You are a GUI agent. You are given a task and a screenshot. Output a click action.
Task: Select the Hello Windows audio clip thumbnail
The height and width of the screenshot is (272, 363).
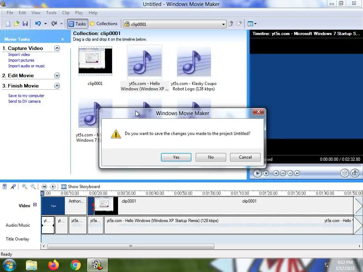[145, 61]
